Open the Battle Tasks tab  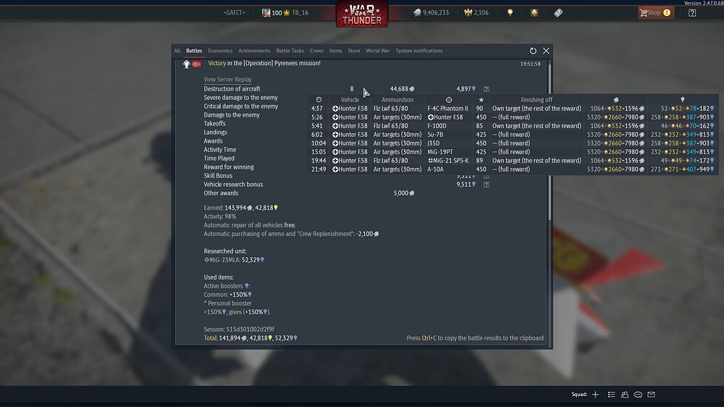pos(290,51)
